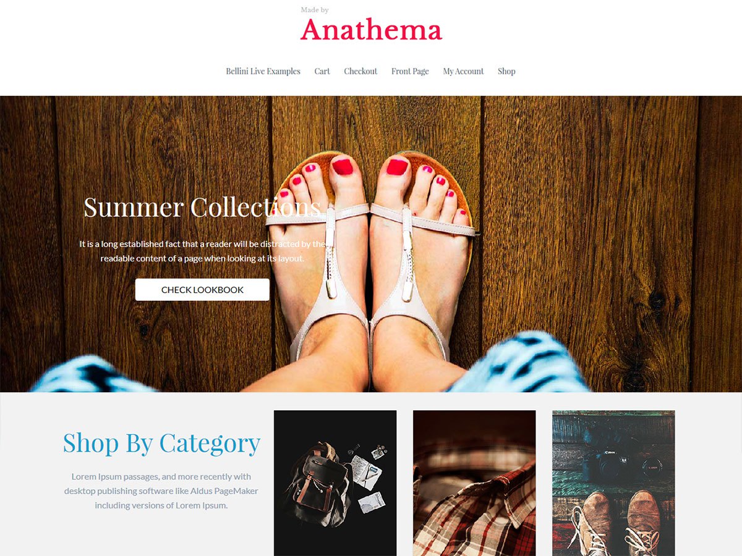The width and height of the screenshot is (742, 556).
Task: Open the boots and camera thumbnail
Action: coord(613,483)
